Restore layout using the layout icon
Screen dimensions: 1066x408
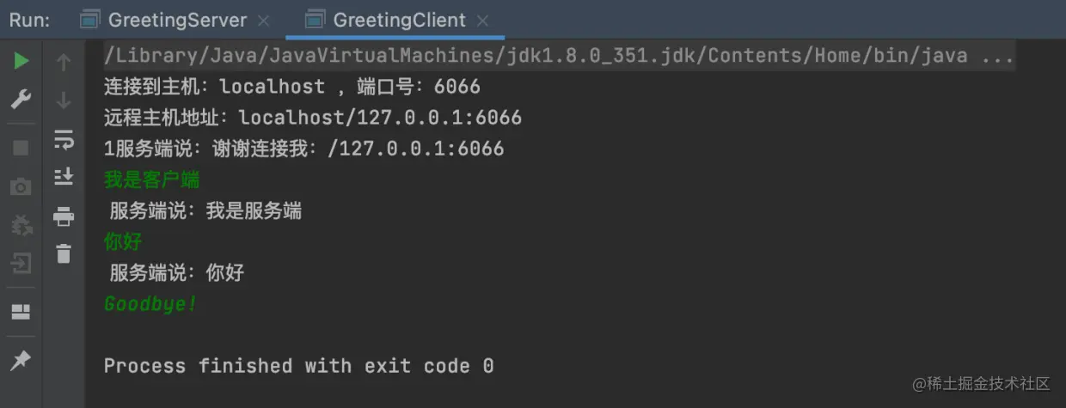pos(21,312)
